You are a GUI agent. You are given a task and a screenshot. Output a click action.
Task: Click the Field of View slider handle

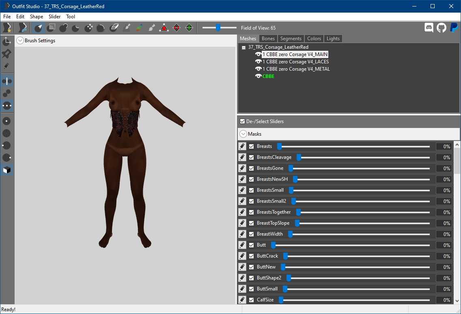click(x=218, y=28)
